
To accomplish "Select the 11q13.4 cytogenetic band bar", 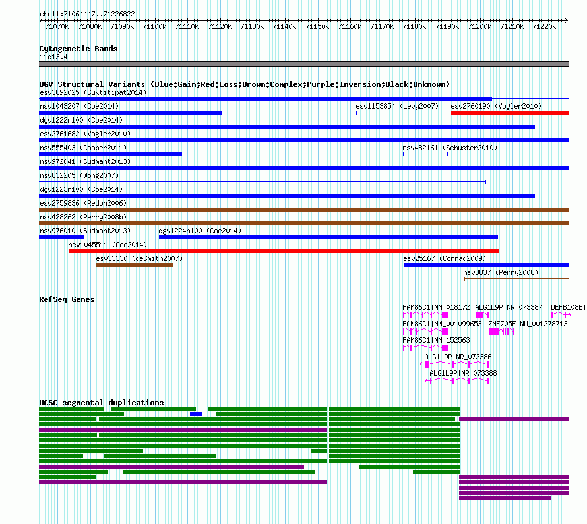I will [303, 64].
